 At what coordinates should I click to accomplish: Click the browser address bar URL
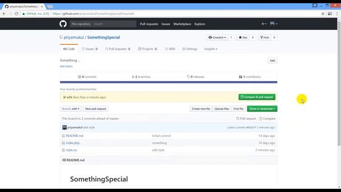(x=94, y=13)
